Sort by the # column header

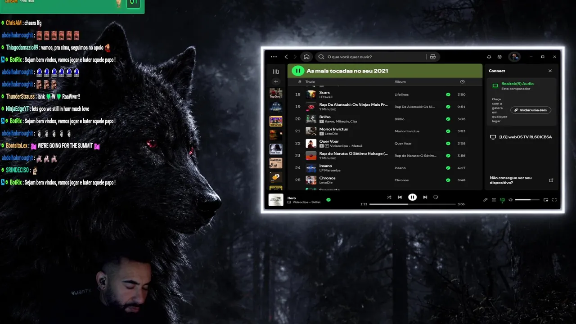pos(300,82)
